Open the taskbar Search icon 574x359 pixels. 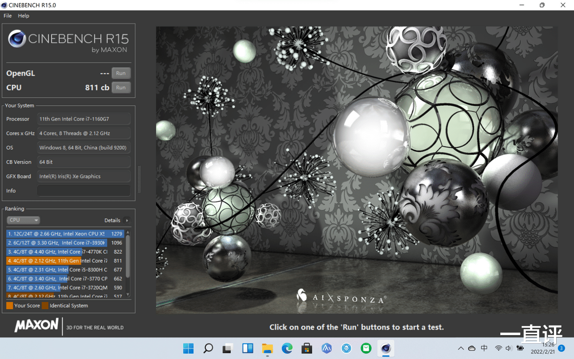click(208, 348)
